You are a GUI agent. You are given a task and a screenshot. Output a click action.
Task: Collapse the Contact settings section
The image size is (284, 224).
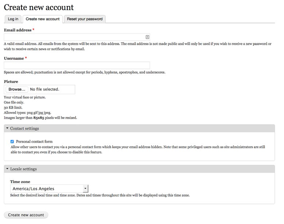click(7, 128)
